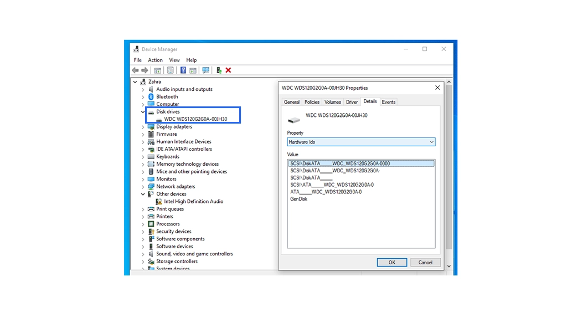This screenshot has width=567, height=317.
Task: Open the Property dropdown showing Hardware Ids
Action: click(x=361, y=142)
